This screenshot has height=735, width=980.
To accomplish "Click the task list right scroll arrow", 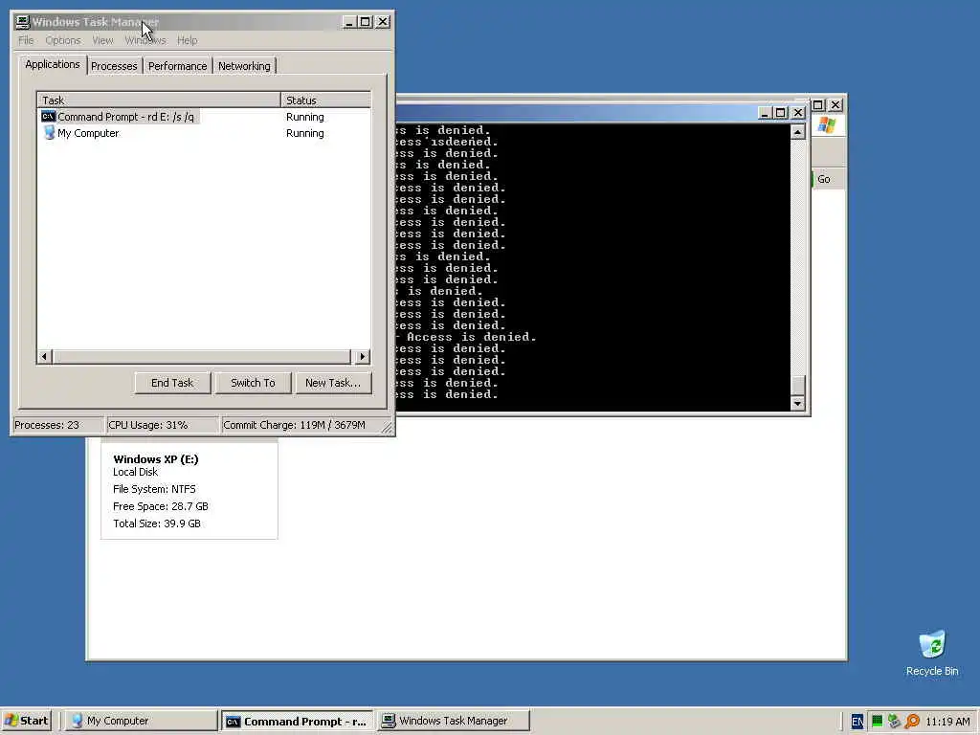I will pyautogui.click(x=363, y=356).
